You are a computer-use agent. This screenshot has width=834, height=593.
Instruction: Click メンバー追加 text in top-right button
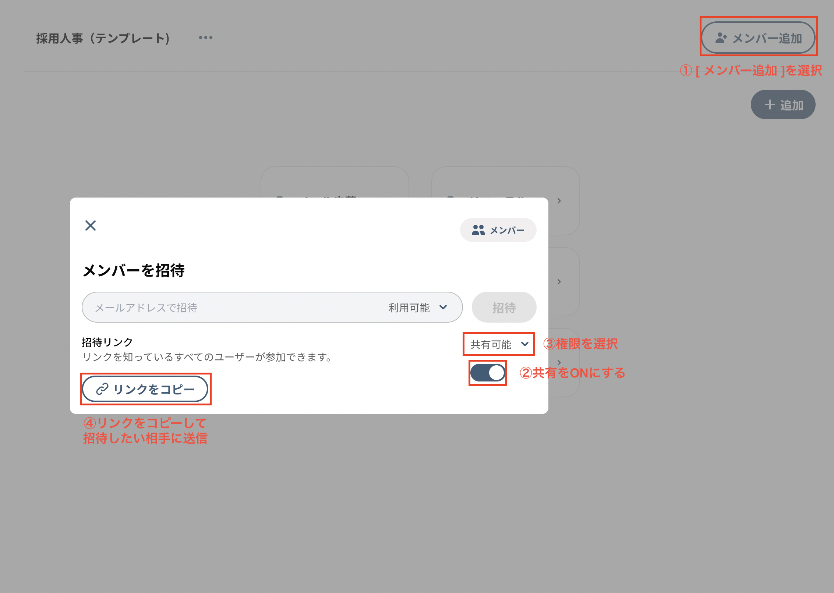[767, 38]
